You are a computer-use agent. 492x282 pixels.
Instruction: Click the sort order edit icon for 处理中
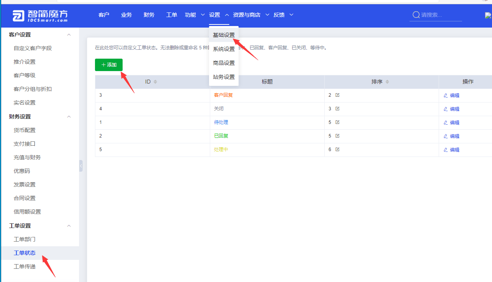tap(337, 149)
